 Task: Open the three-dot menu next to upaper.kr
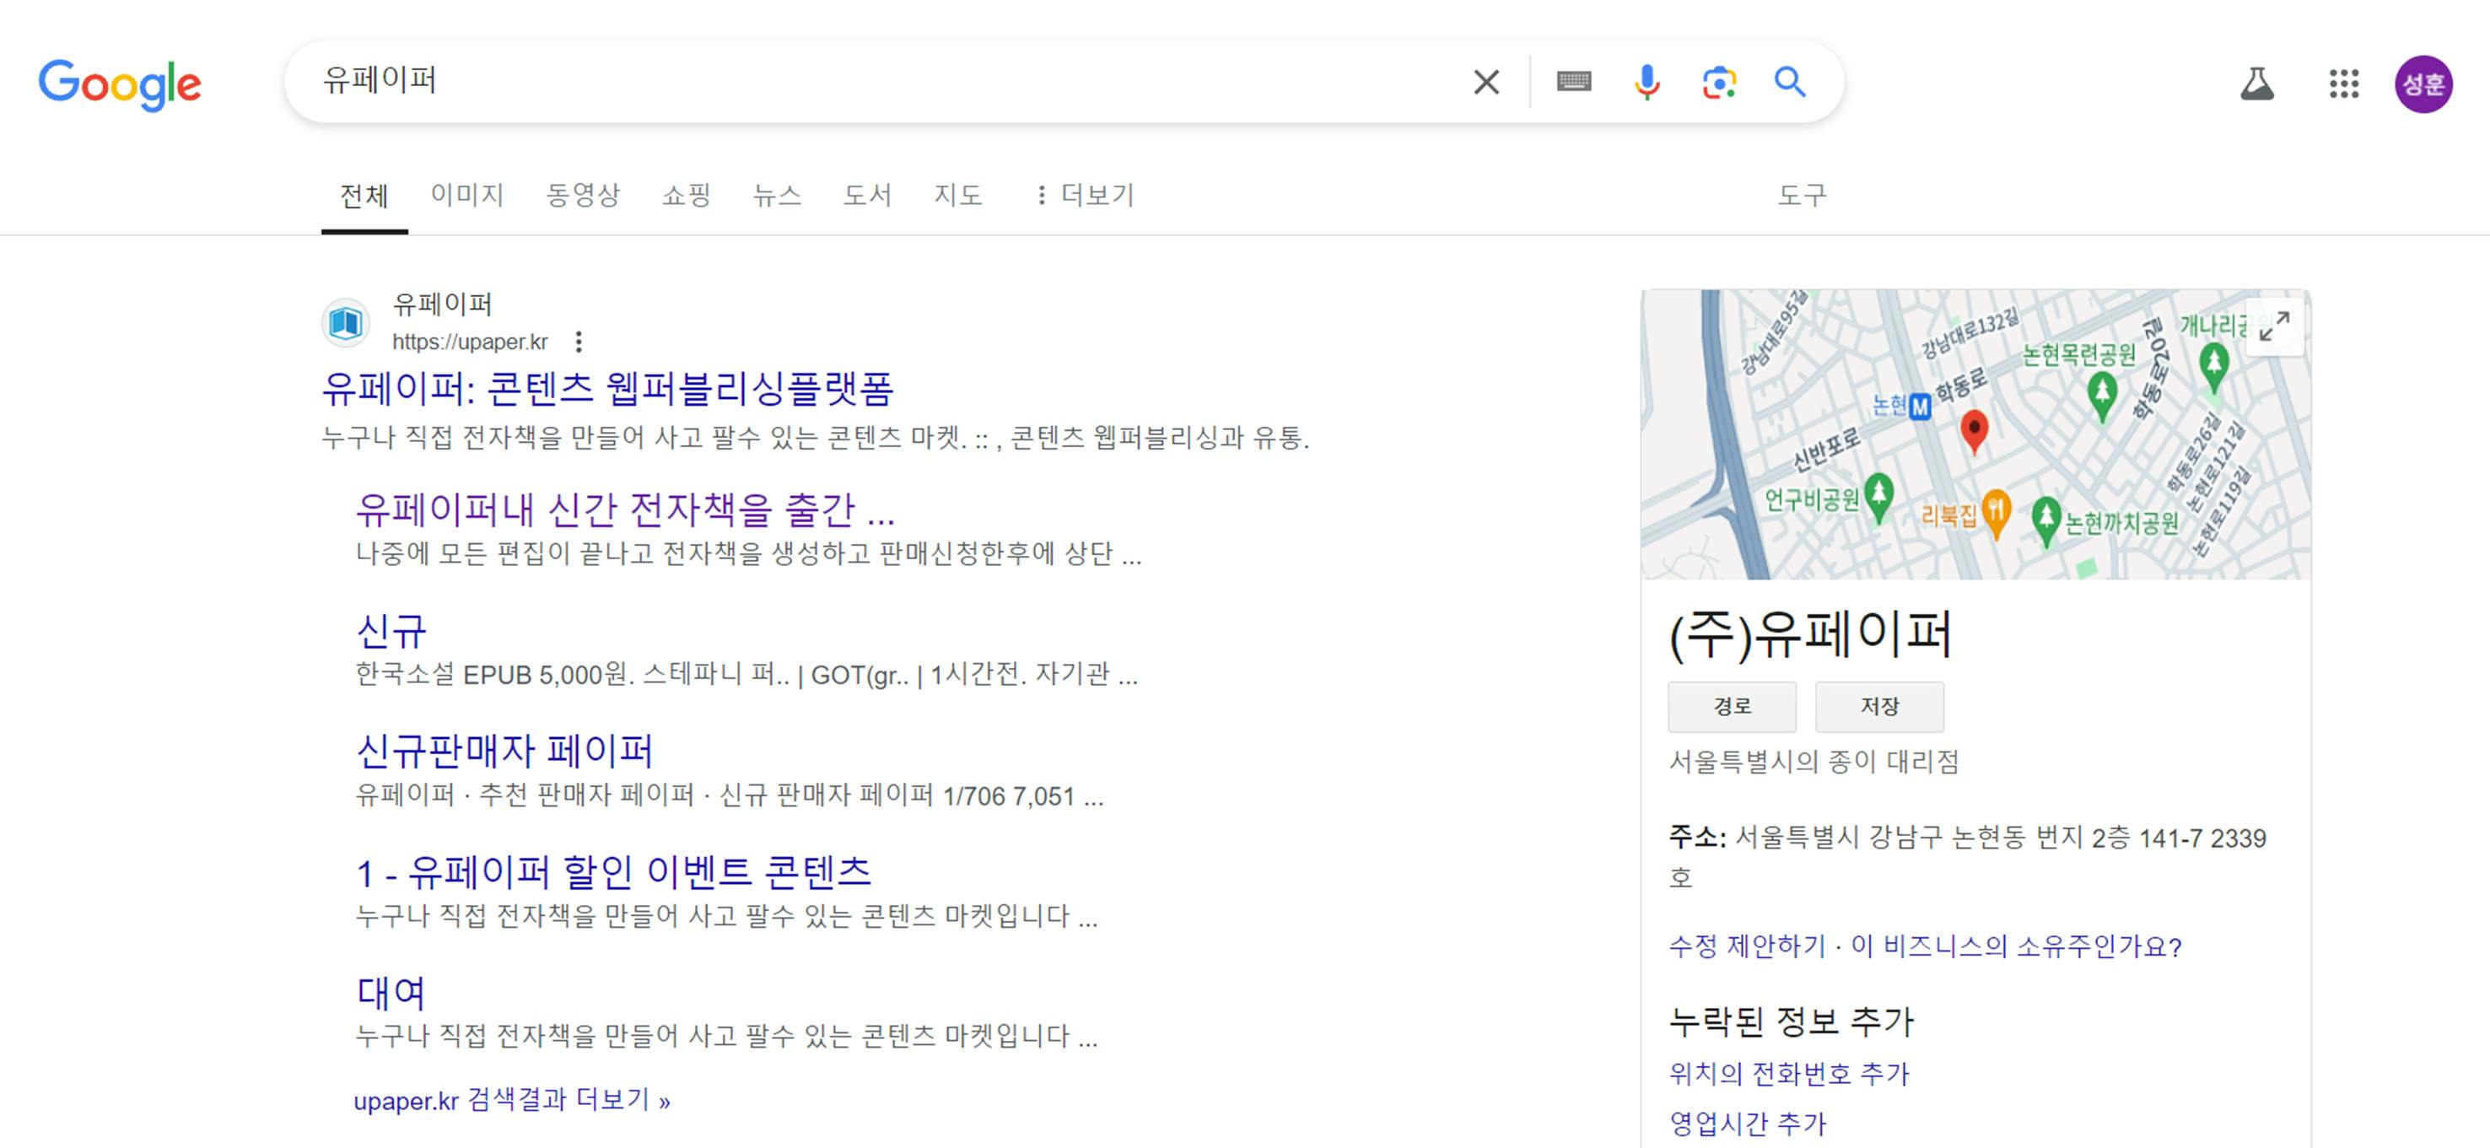578,341
